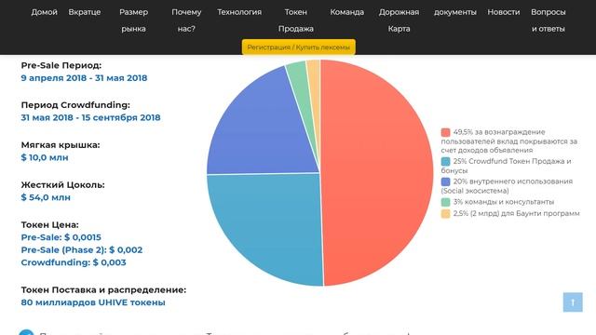Click the Регистрация / Купить лексемы button
596x335 pixels.
[x=298, y=47]
